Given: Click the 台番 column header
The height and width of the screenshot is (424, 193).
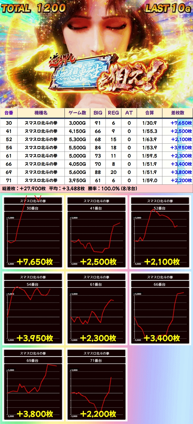Looking at the screenshot, I should (x=9, y=113).
